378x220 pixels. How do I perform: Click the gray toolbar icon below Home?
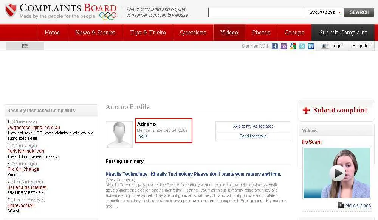click(25, 46)
